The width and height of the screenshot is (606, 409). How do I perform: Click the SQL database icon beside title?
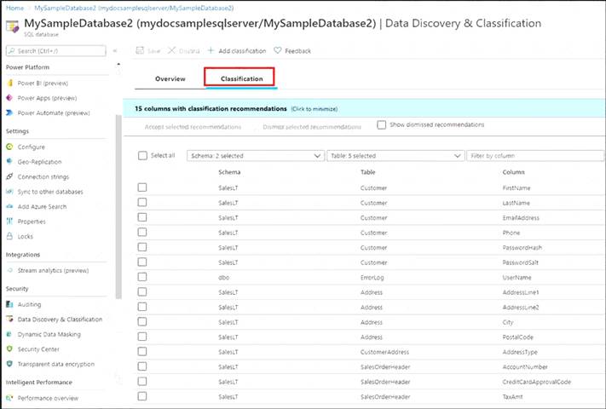13,26
